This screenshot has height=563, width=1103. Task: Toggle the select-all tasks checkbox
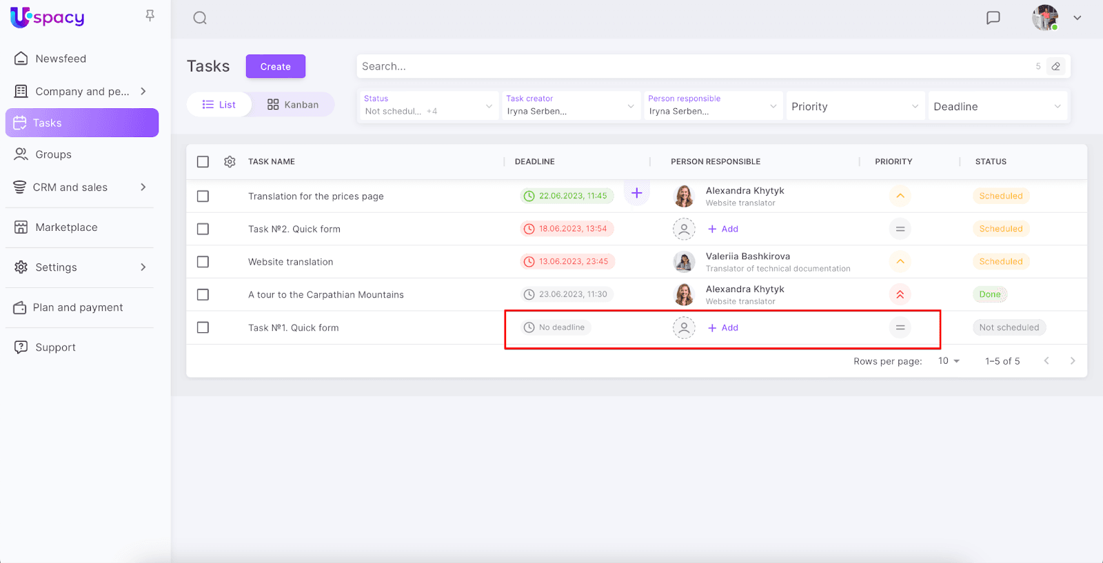coord(203,162)
